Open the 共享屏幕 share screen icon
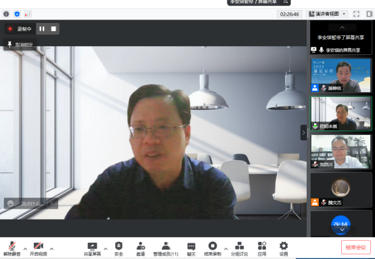 click(92, 246)
